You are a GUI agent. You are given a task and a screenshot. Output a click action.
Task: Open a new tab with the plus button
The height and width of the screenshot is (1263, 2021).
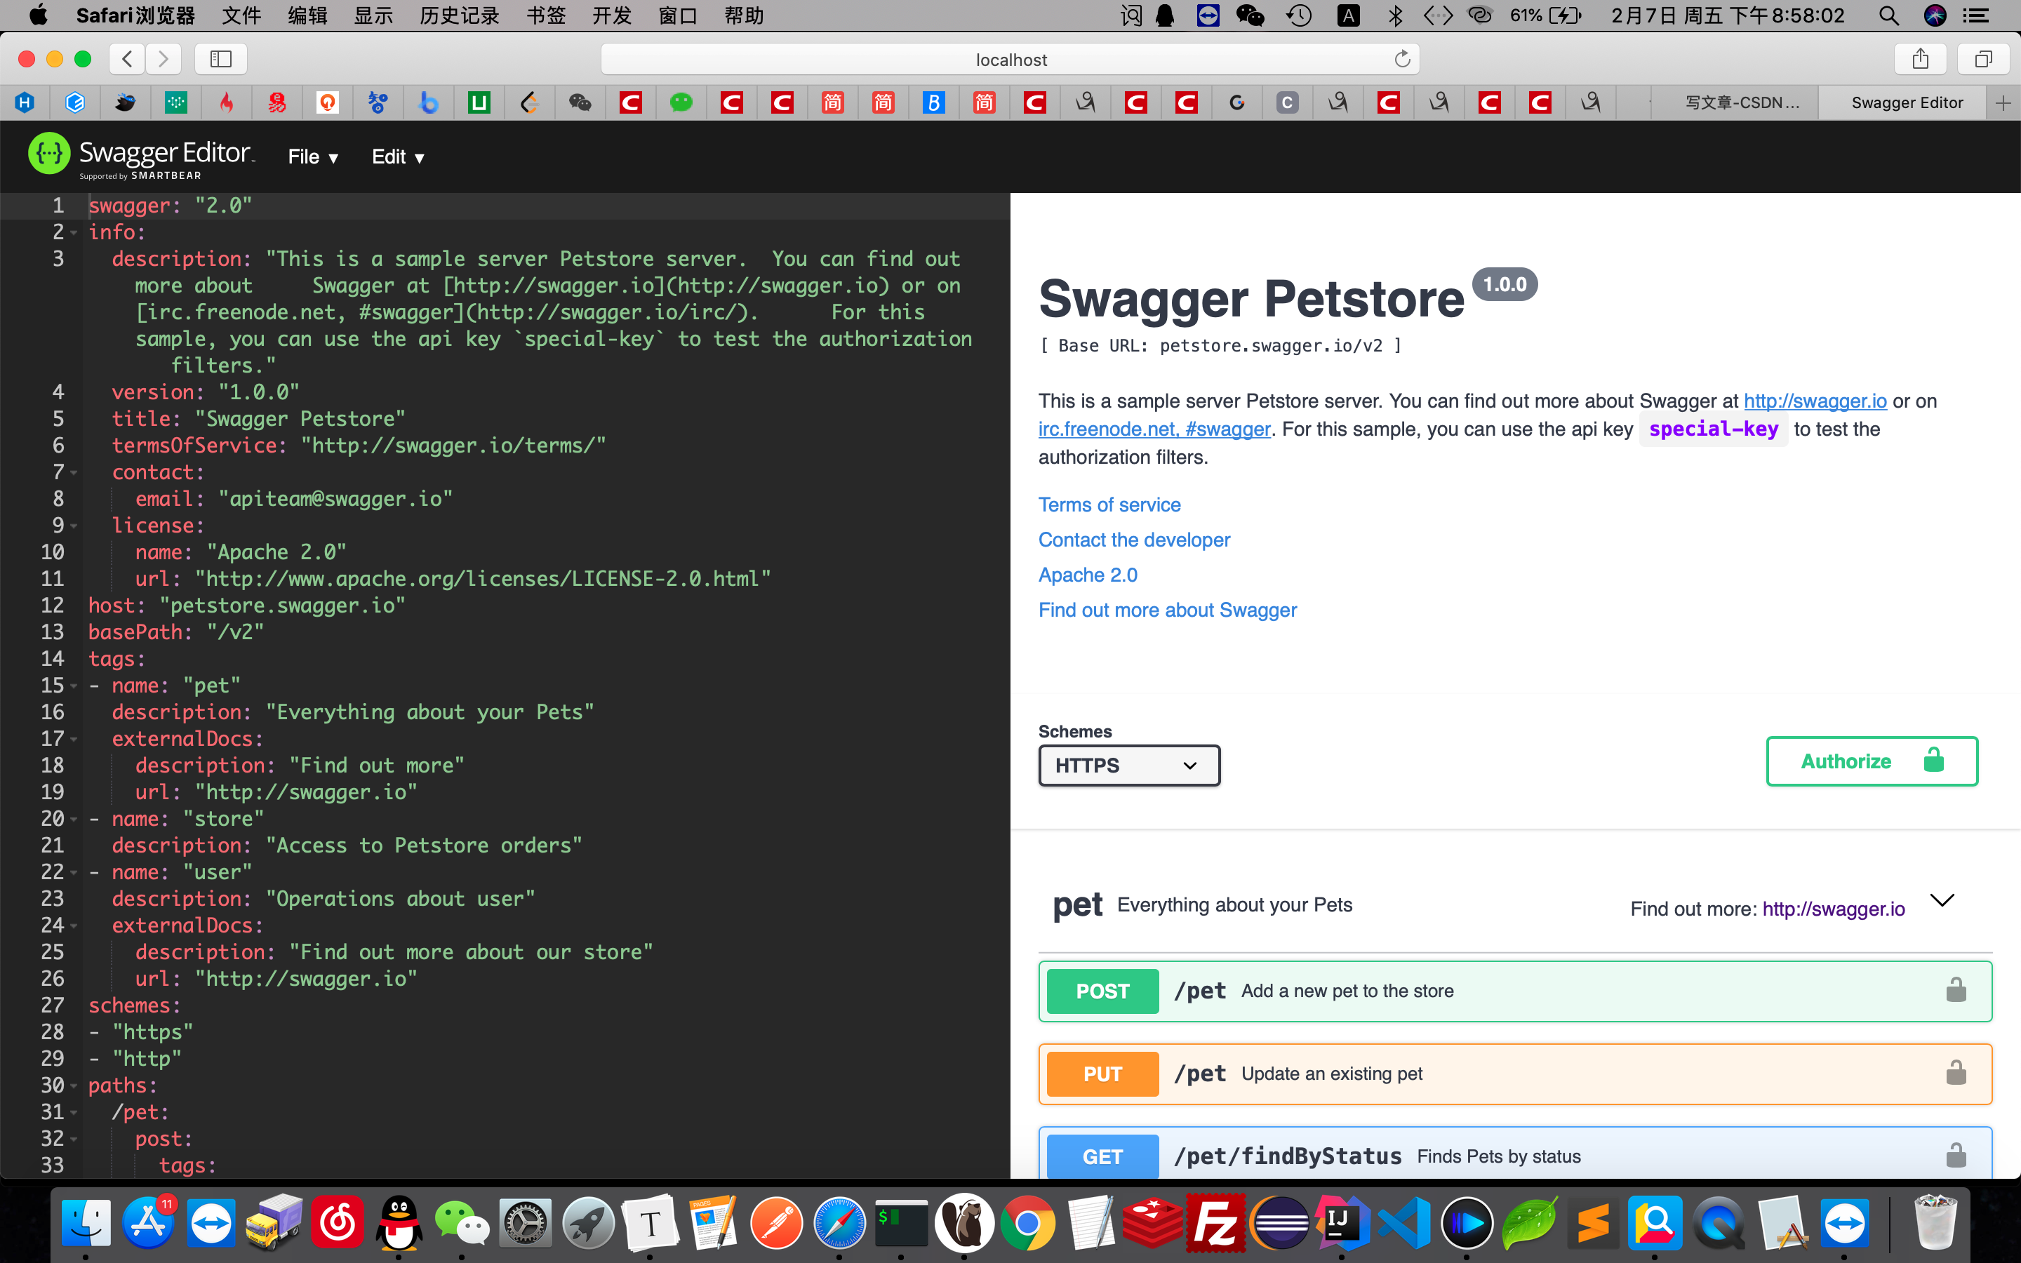click(2003, 102)
